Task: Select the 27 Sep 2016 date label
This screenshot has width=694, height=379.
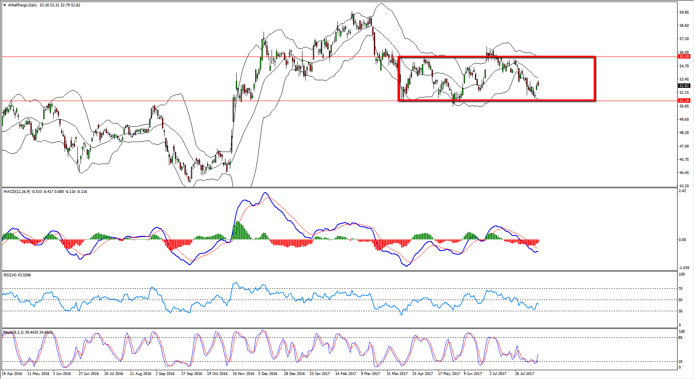Action: point(192,374)
